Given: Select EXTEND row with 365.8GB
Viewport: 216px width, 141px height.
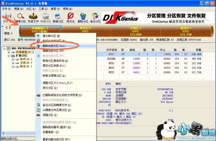Looking at the screenshot, I should pyautogui.click(x=149, y=59).
